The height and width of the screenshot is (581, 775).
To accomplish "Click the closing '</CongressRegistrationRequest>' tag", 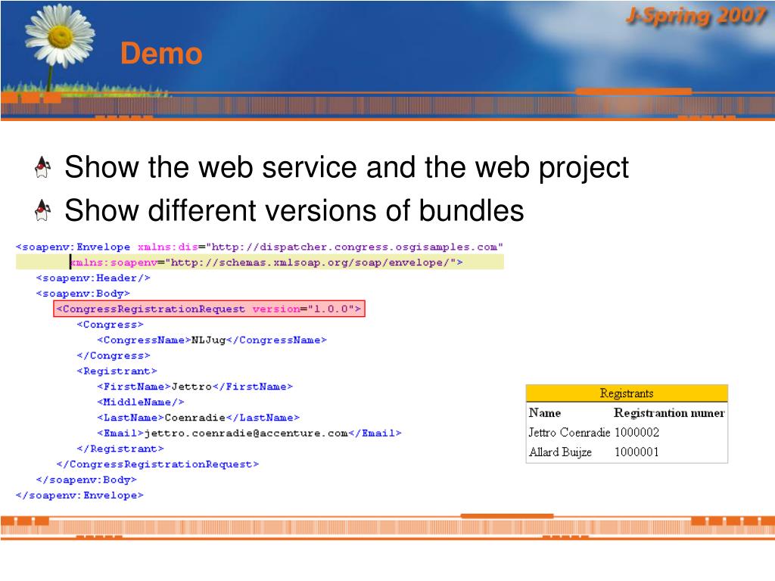I will [157, 464].
